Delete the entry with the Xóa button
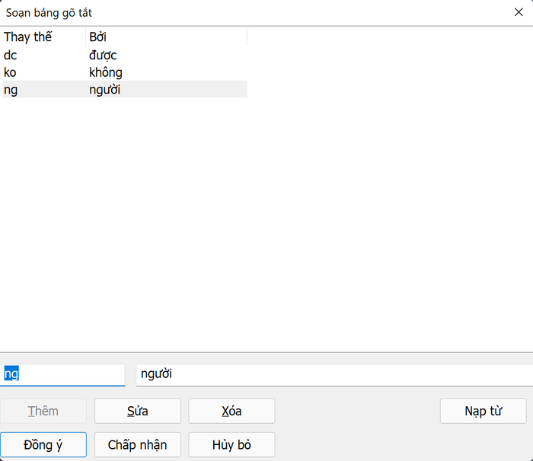533x461 pixels. point(231,411)
